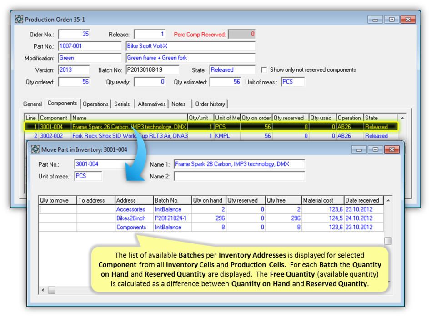The height and width of the screenshot is (317, 431).
Task: Toggle Show only not reserved components checkbox
Action: tap(264, 70)
